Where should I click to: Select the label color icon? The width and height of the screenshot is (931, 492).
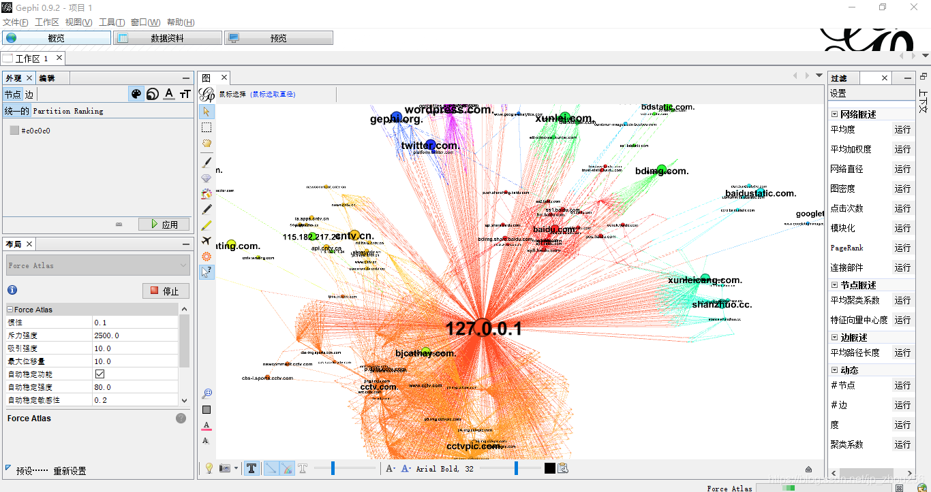[x=169, y=94]
